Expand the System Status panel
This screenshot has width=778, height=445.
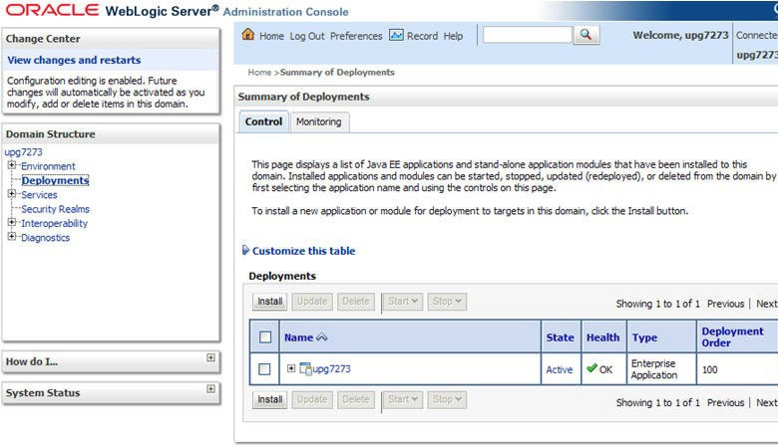pyautogui.click(x=210, y=388)
